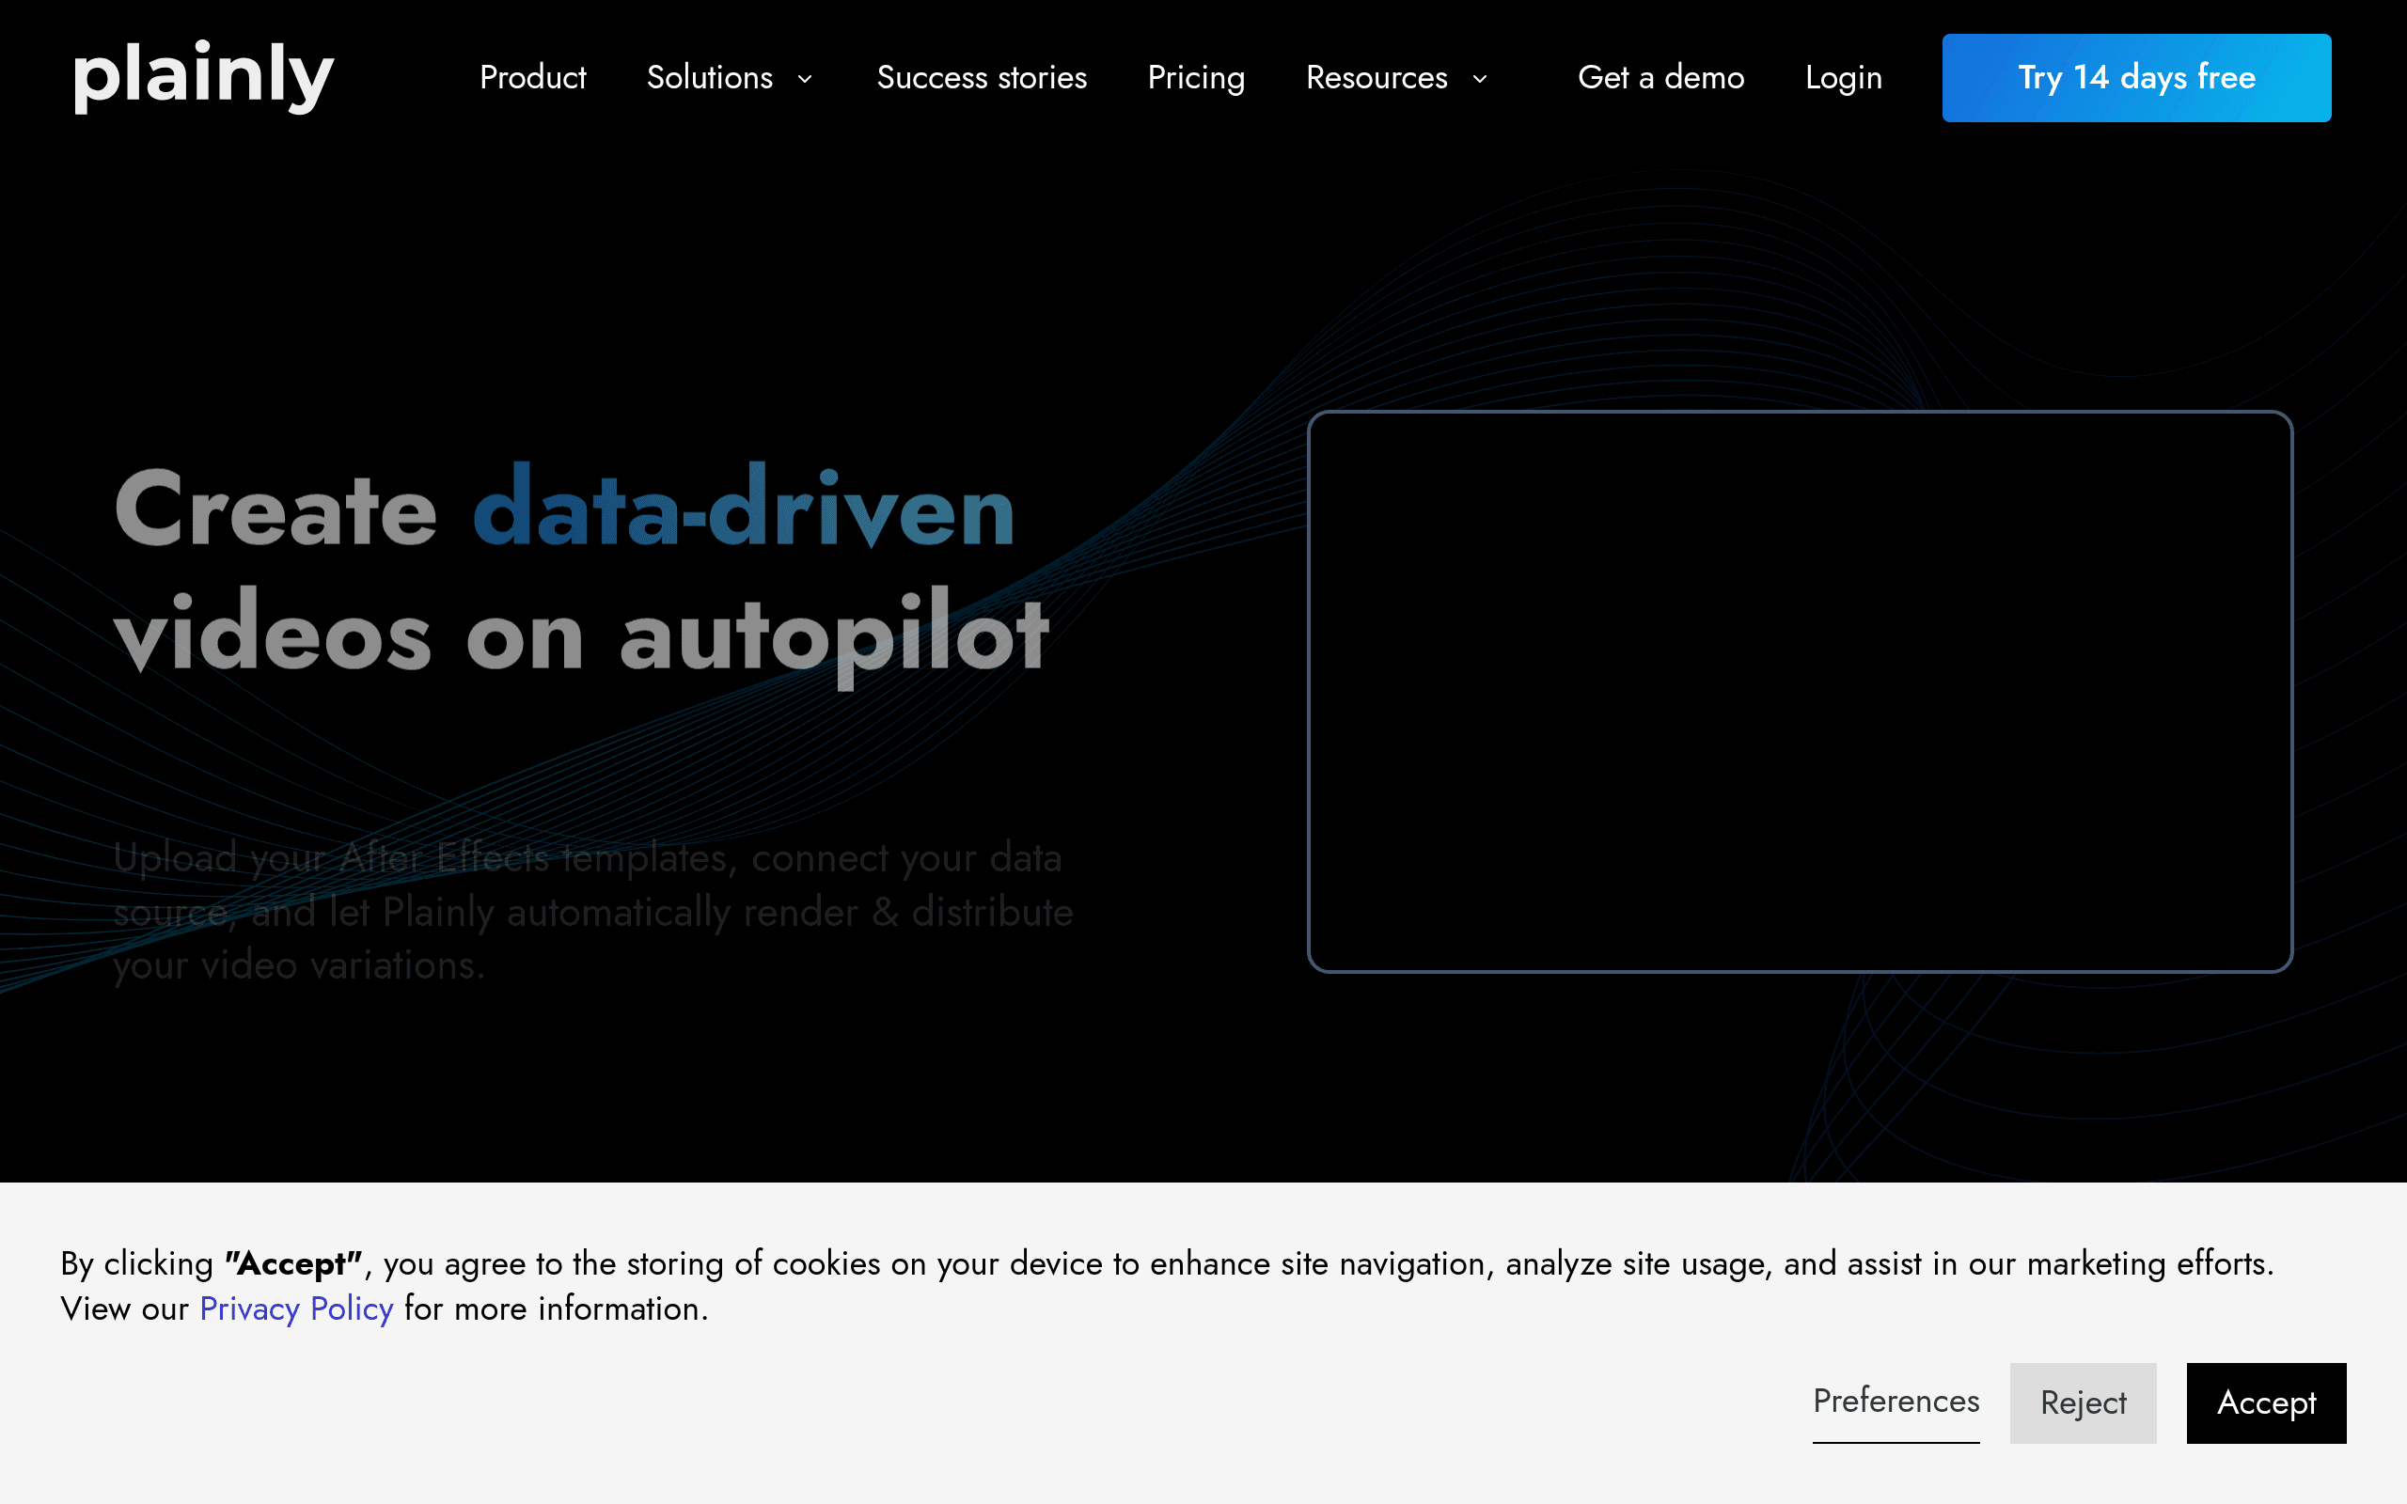The height and width of the screenshot is (1504, 2407).
Task: Click Get a demo link
Action: (x=1661, y=78)
